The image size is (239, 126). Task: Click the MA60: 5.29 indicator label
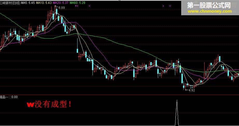tap(77, 3)
